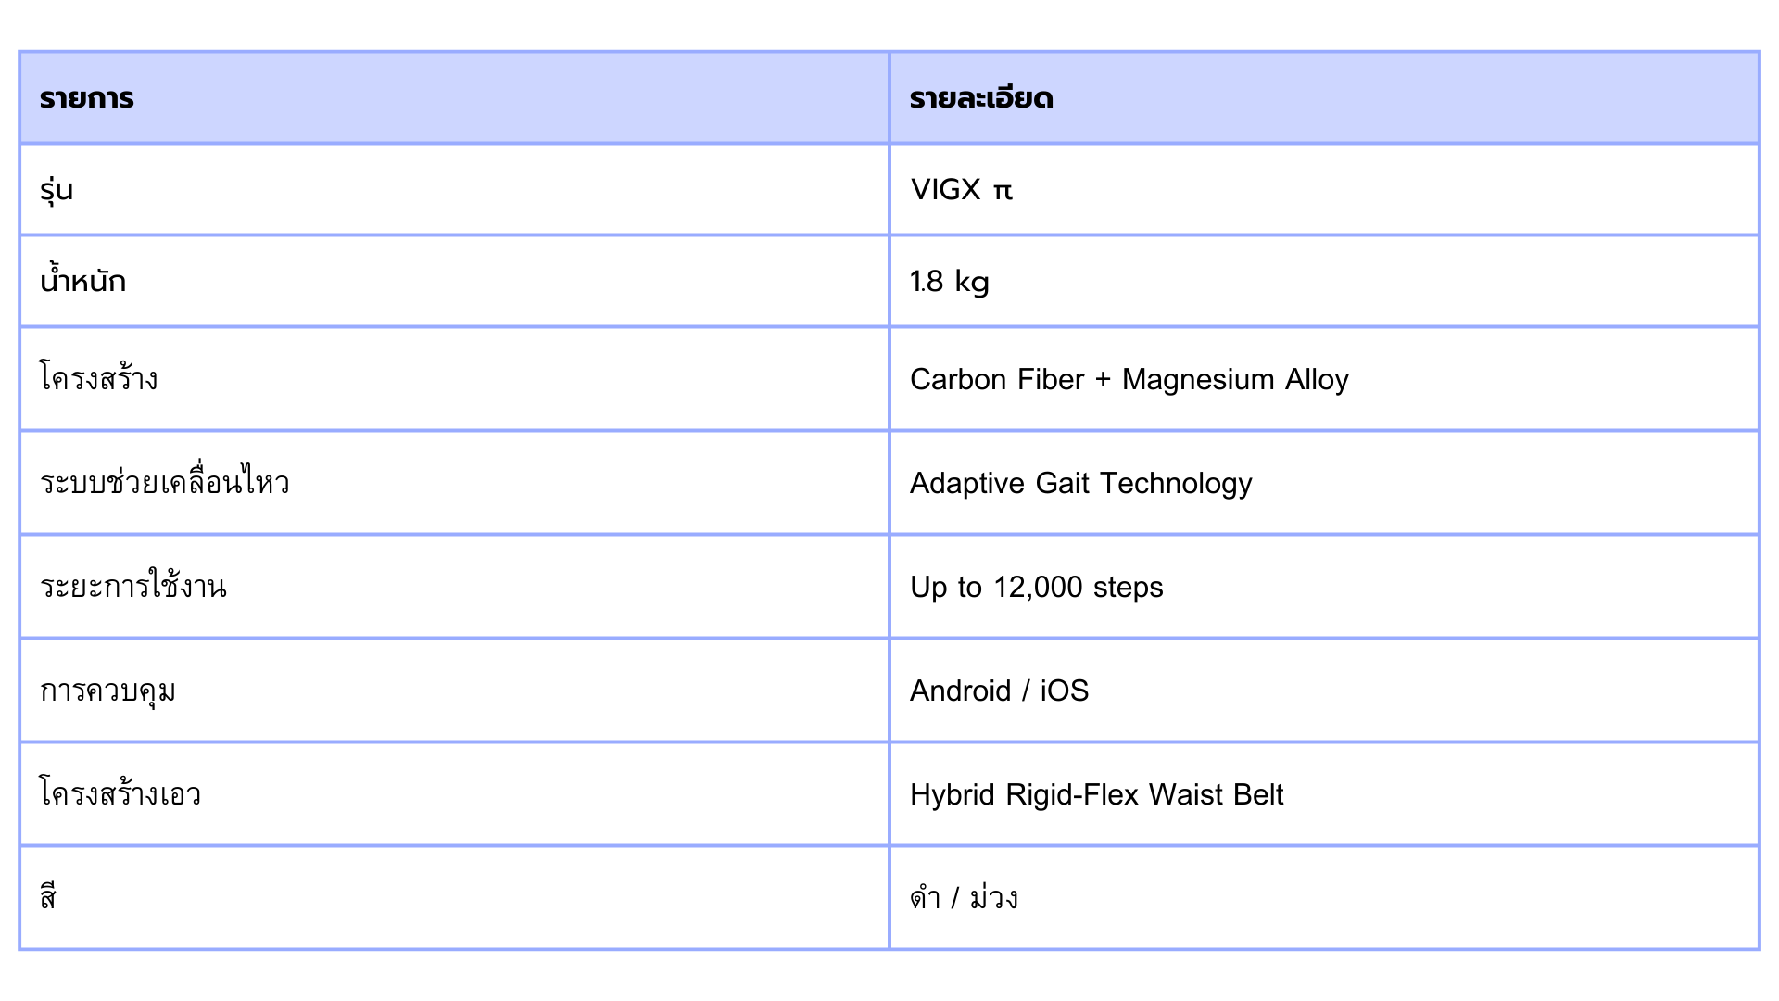Select the การควบคุม row label
Screen dimensions: 1779x1001
tap(108, 691)
